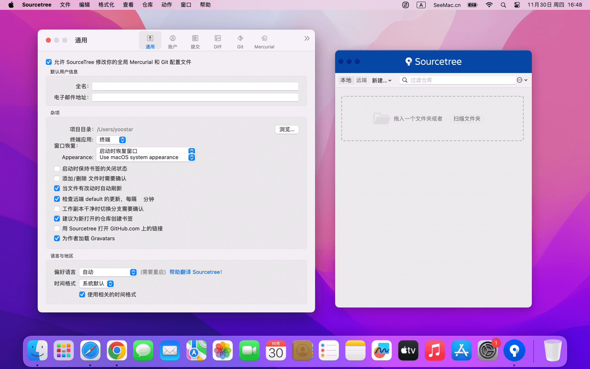Open the 终端应用 dropdown

click(111, 140)
